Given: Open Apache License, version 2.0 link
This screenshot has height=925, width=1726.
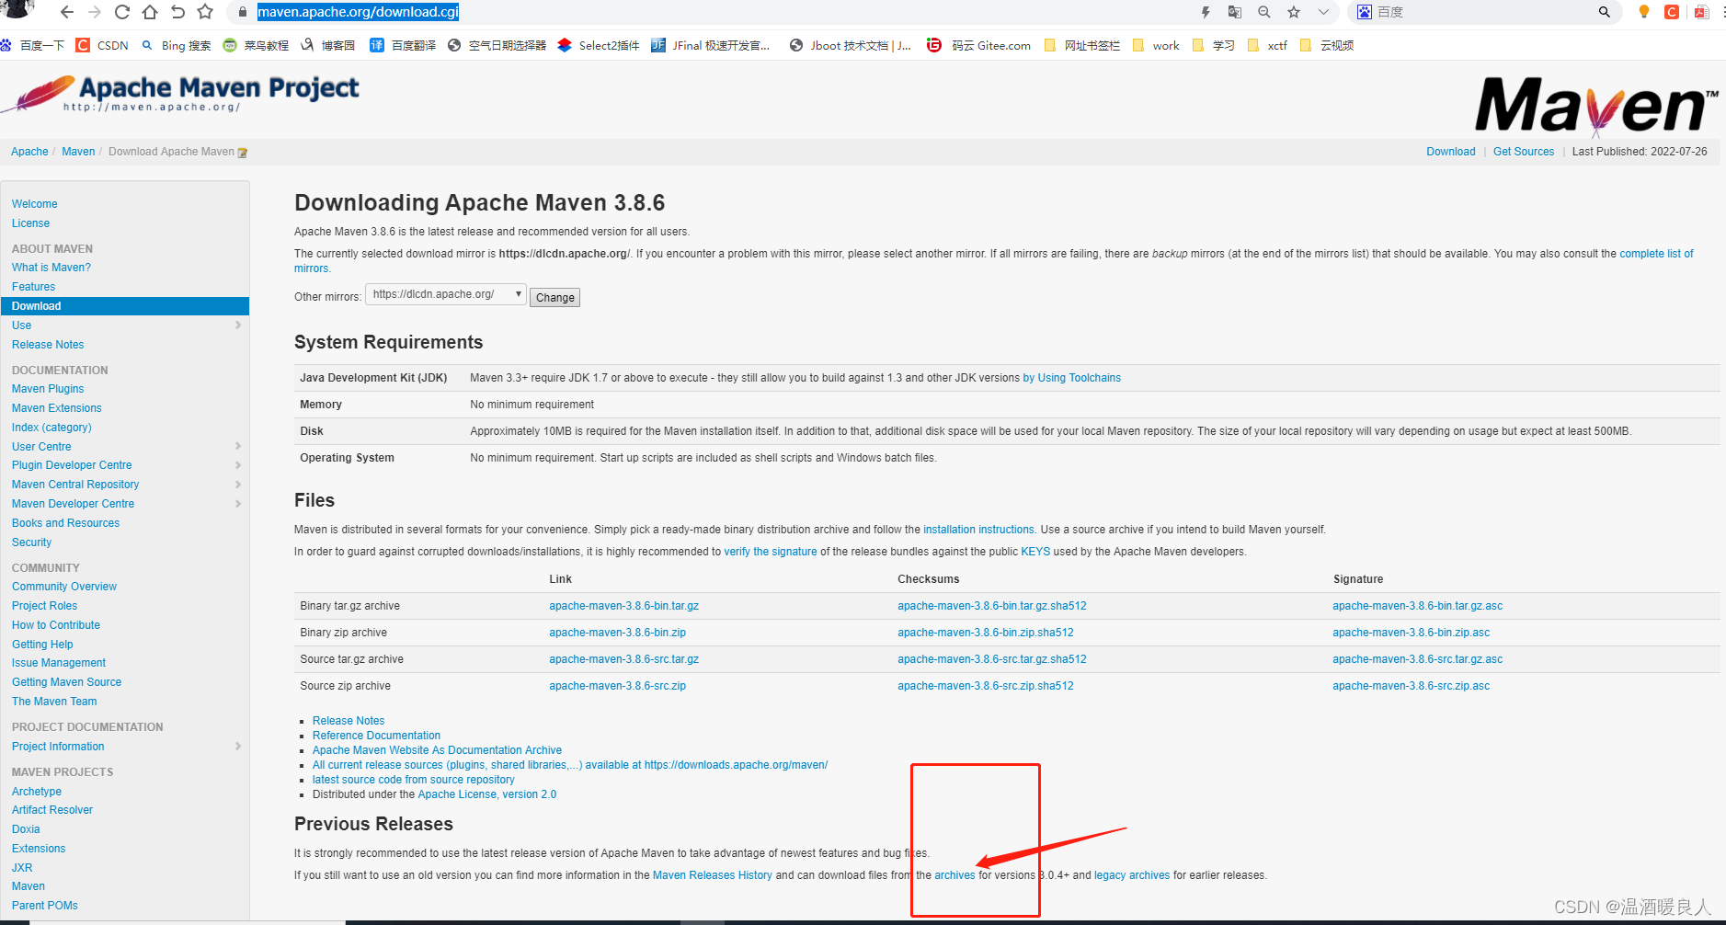Looking at the screenshot, I should click(487, 794).
